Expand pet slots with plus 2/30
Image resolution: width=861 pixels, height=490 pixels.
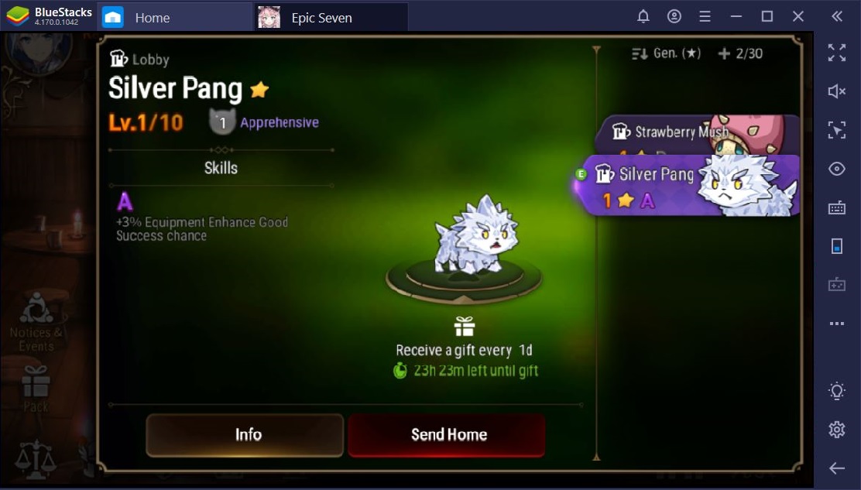740,53
